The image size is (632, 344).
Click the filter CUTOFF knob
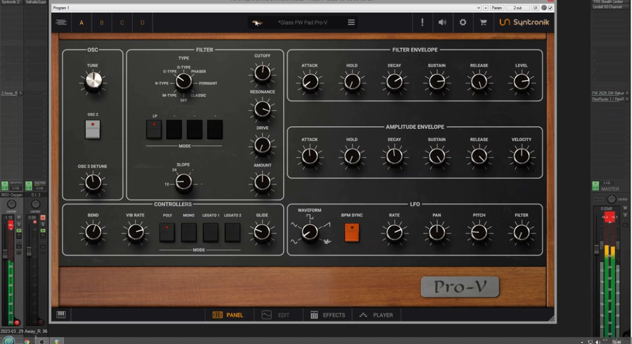click(x=263, y=73)
